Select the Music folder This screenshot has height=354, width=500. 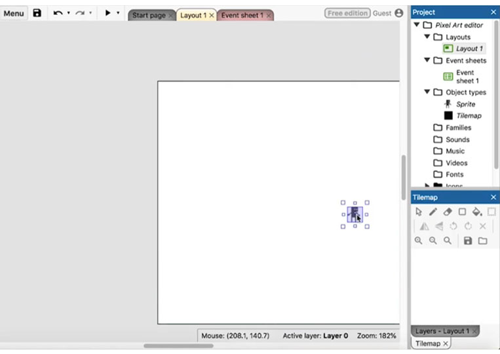click(455, 151)
